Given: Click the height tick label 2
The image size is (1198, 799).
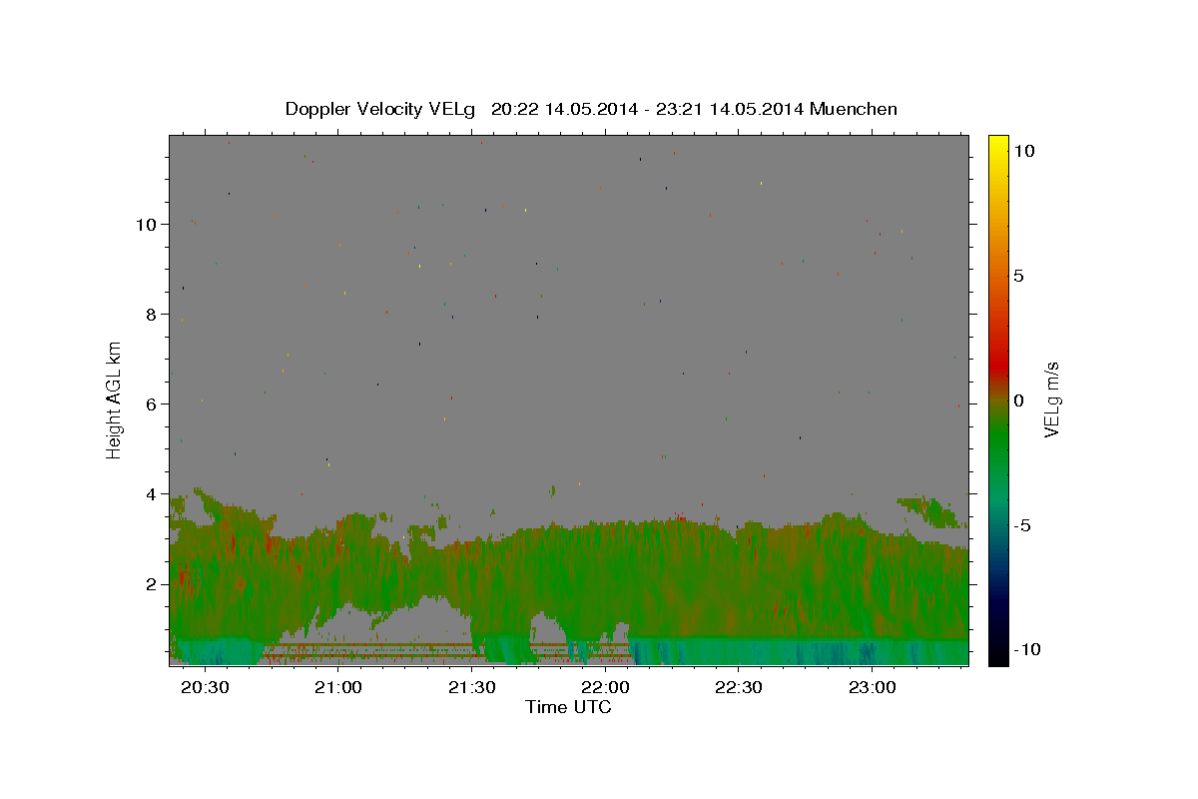Looking at the screenshot, I should pos(152,584).
